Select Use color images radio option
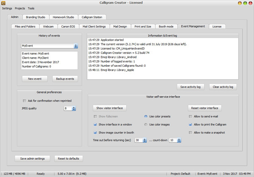This screenshot has height=177, width=254. tap(146, 125)
